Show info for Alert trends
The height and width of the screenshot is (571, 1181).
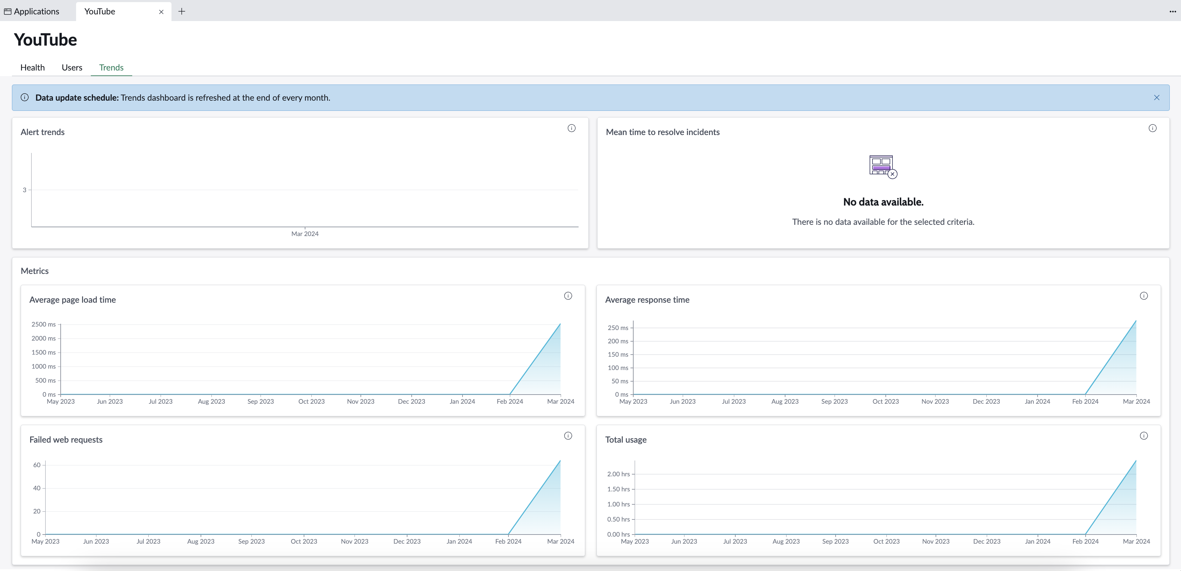coord(571,128)
